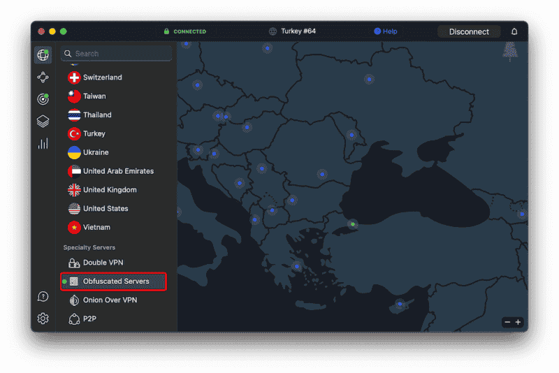559x373 pixels.
Task: Click the Obfuscated Servers icon
Action: coord(74,281)
